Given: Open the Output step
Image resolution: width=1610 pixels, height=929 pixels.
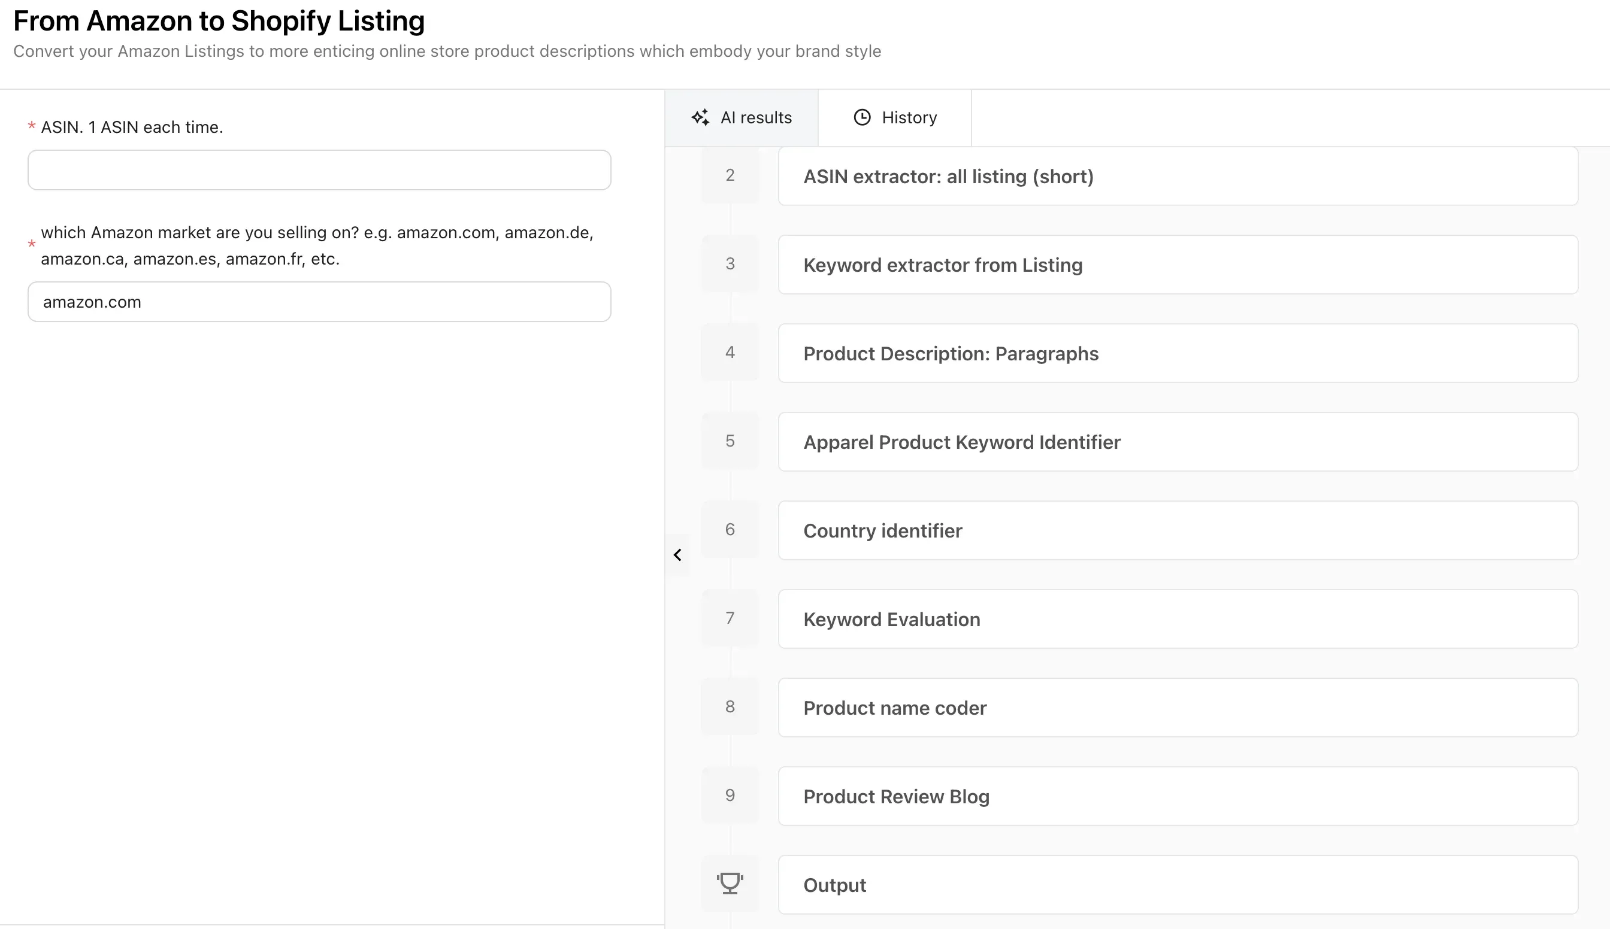Looking at the screenshot, I should 1178,884.
